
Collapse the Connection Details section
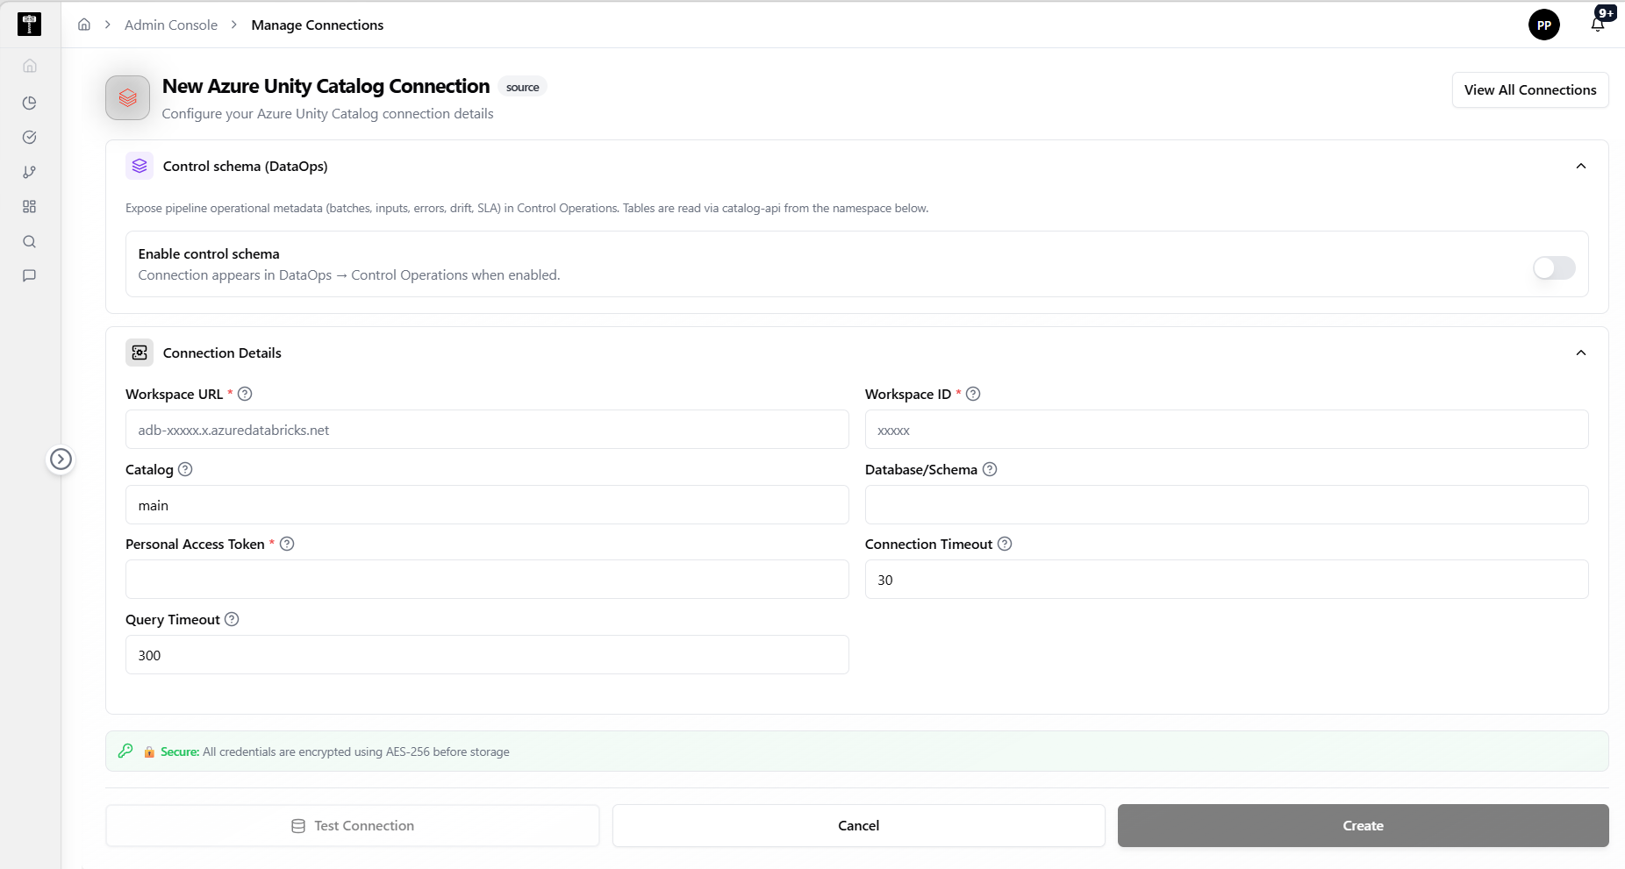1581,353
